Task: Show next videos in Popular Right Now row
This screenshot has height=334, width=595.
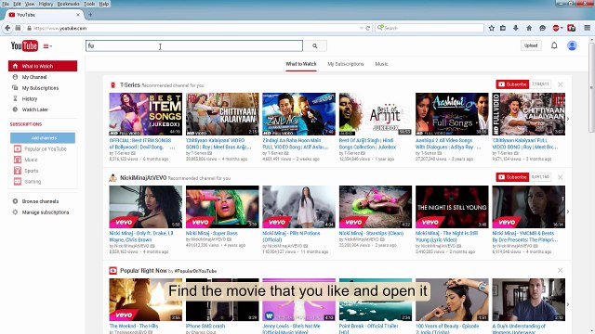Action: click(568, 304)
